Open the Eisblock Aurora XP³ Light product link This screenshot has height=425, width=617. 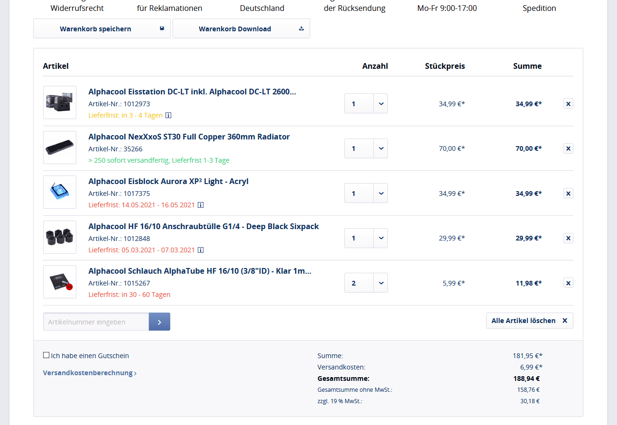(x=168, y=182)
